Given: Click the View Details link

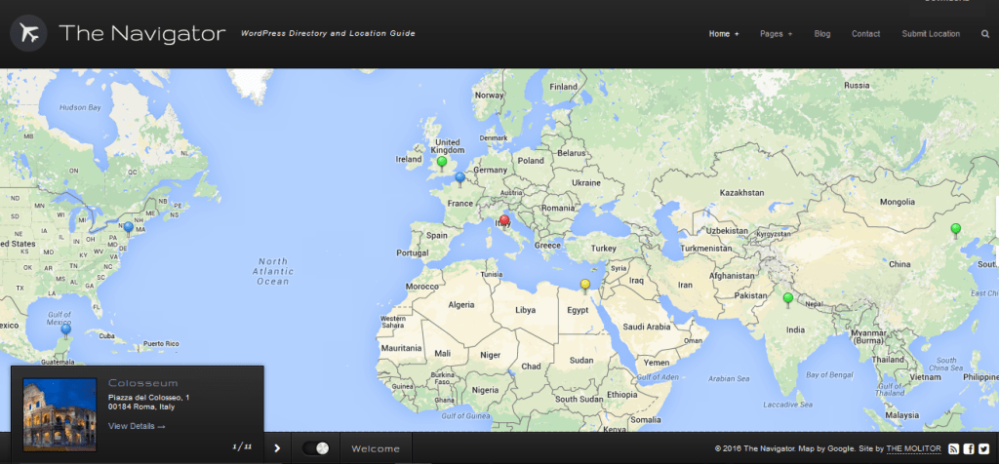Looking at the screenshot, I should click(x=137, y=426).
